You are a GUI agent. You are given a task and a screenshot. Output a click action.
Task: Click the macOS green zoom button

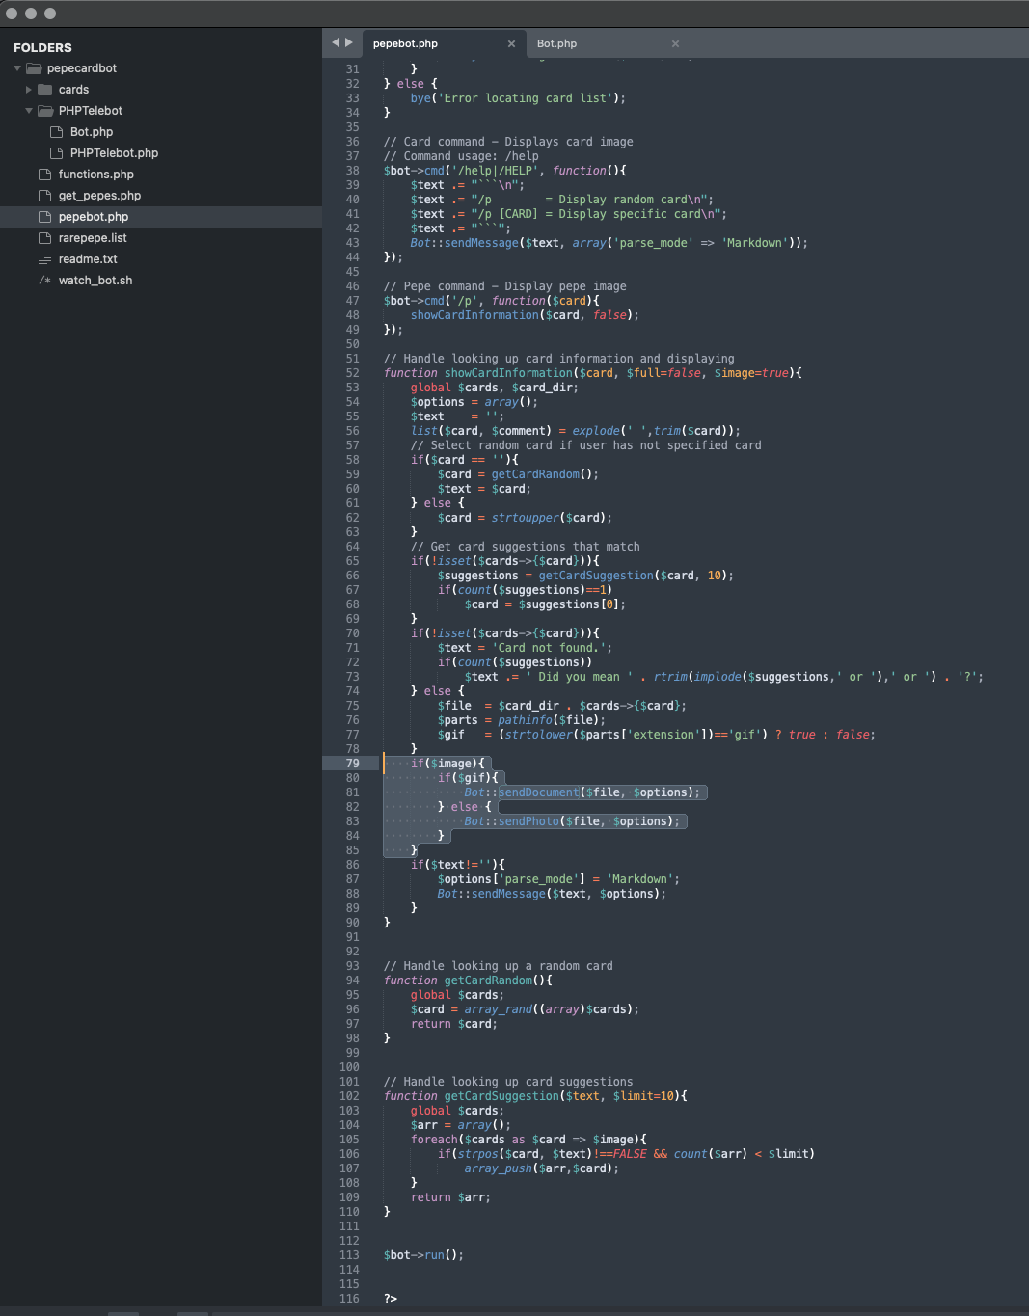(x=50, y=13)
